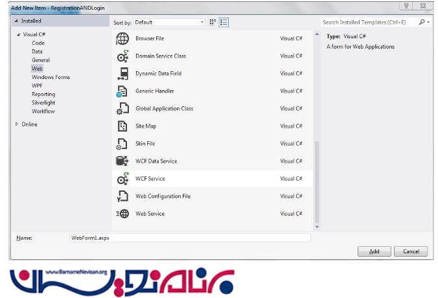Collapse the Visual C# tree node

point(18,34)
